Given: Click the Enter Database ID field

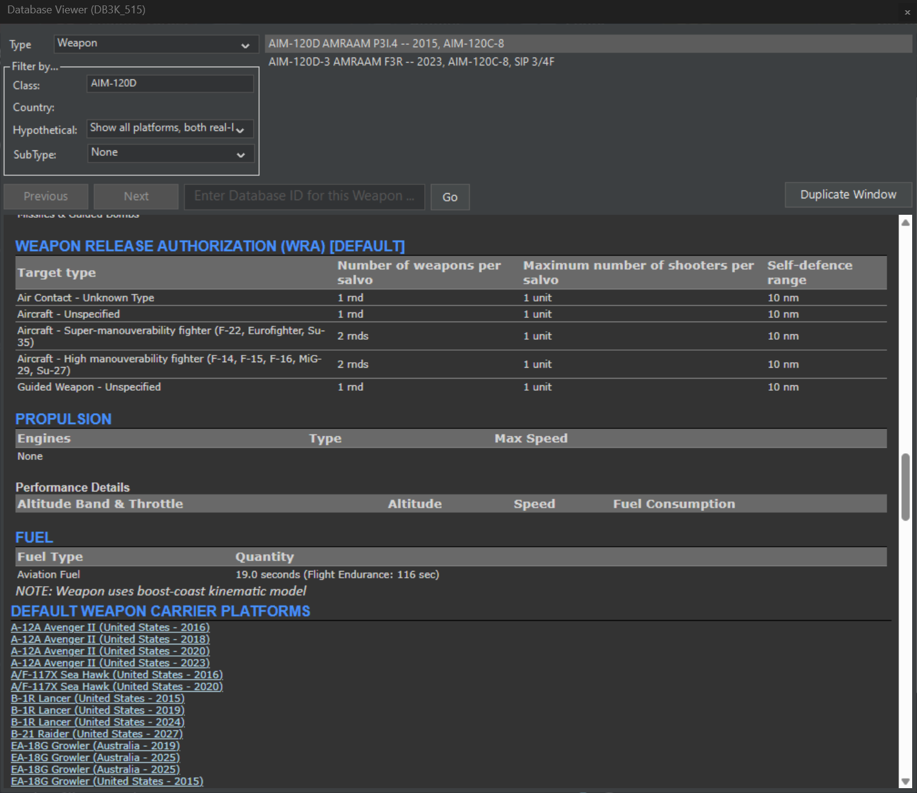Looking at the screenshot, I should (303, 197).
